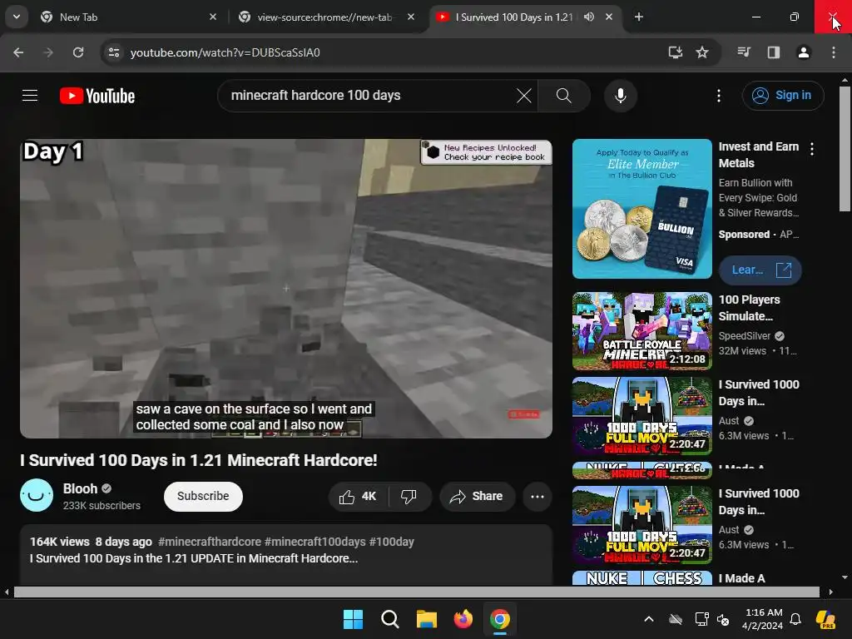
Task: Start voice search with microphone
Action: tap(620, 96)
